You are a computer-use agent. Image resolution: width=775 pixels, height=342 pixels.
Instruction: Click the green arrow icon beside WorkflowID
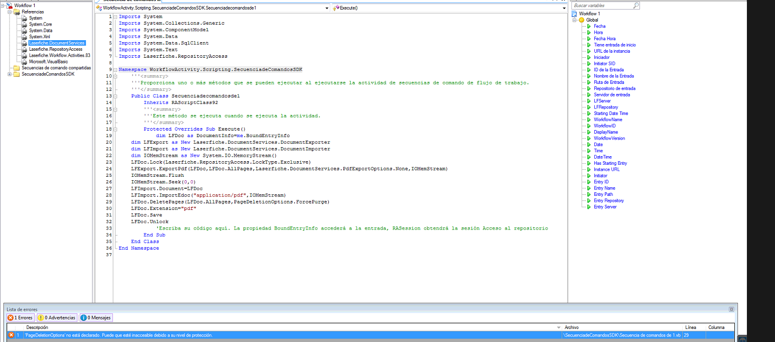(589, 126)
